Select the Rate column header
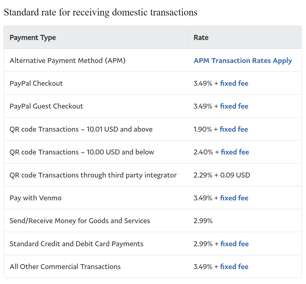306x284 pixels. pyautogui.click(x=201, y=37)
